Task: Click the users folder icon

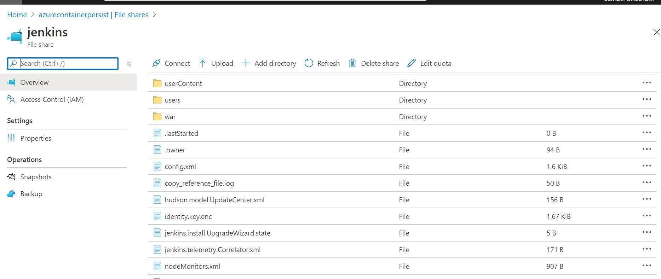Action: click(x=157, y=100)
